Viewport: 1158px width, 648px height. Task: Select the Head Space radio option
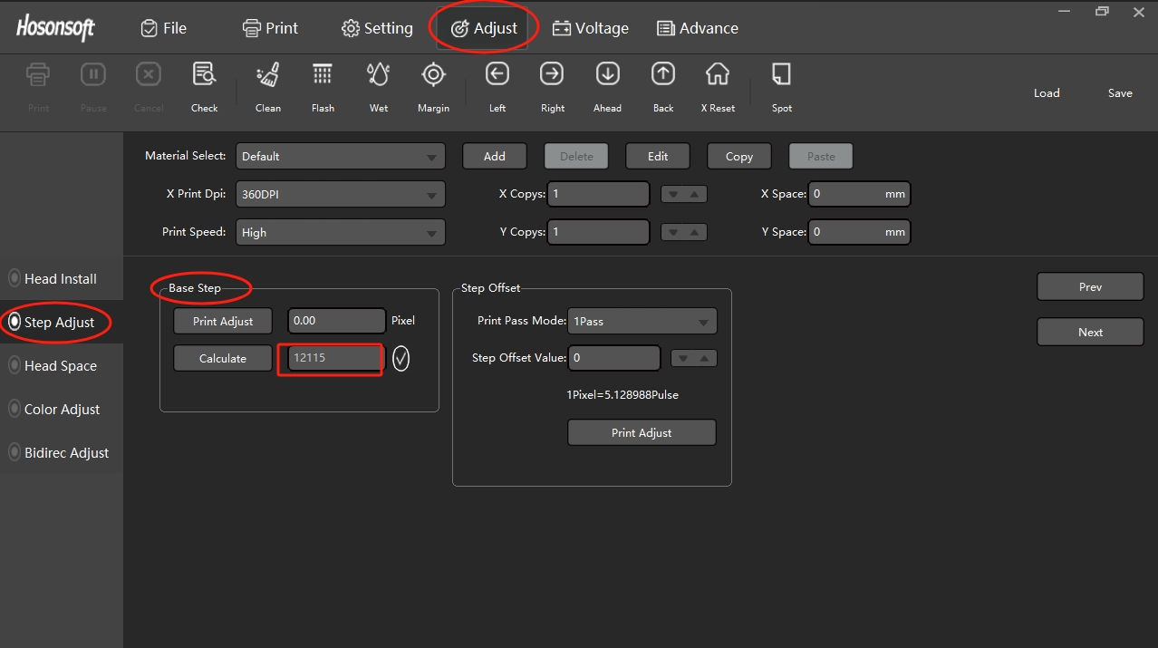click(x=14, y=365)
